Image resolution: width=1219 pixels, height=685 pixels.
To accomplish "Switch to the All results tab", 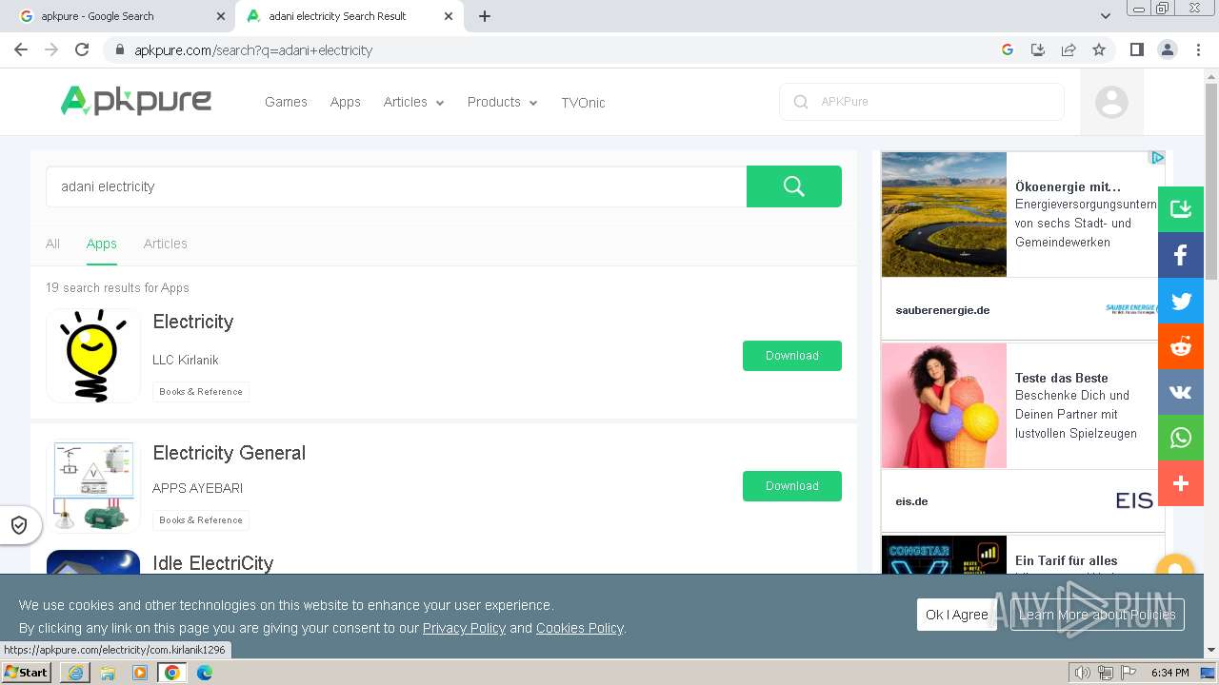I will [52, 244].
